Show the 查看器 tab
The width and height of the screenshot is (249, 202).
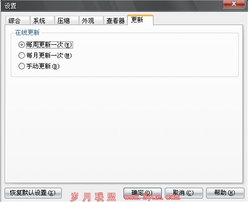click(x=115, y=21)
